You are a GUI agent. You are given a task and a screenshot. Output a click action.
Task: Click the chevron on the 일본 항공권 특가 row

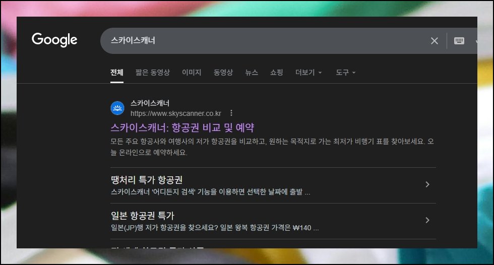[x=427, y=220]
